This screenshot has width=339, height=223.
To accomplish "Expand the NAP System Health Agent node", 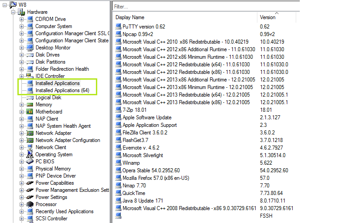I will point(21,126).
